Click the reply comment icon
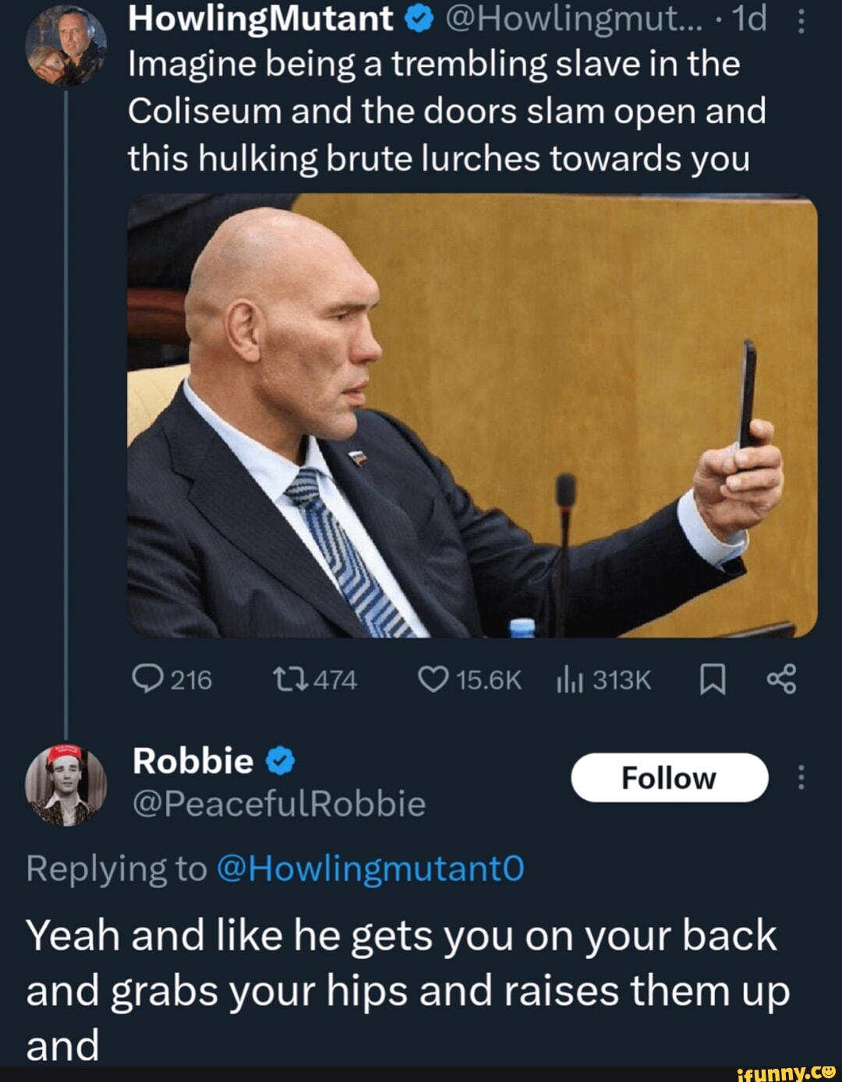This screenshot has height=1082, width=842. tap(147, 679)
